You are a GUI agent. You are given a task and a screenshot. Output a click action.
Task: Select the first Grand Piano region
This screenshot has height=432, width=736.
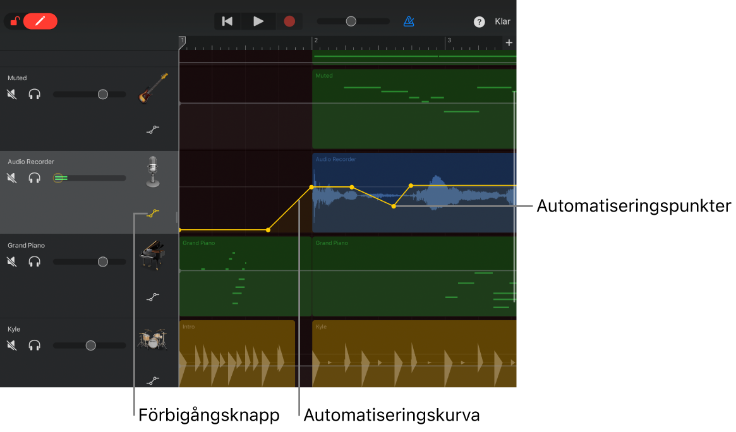coord(245,276)
